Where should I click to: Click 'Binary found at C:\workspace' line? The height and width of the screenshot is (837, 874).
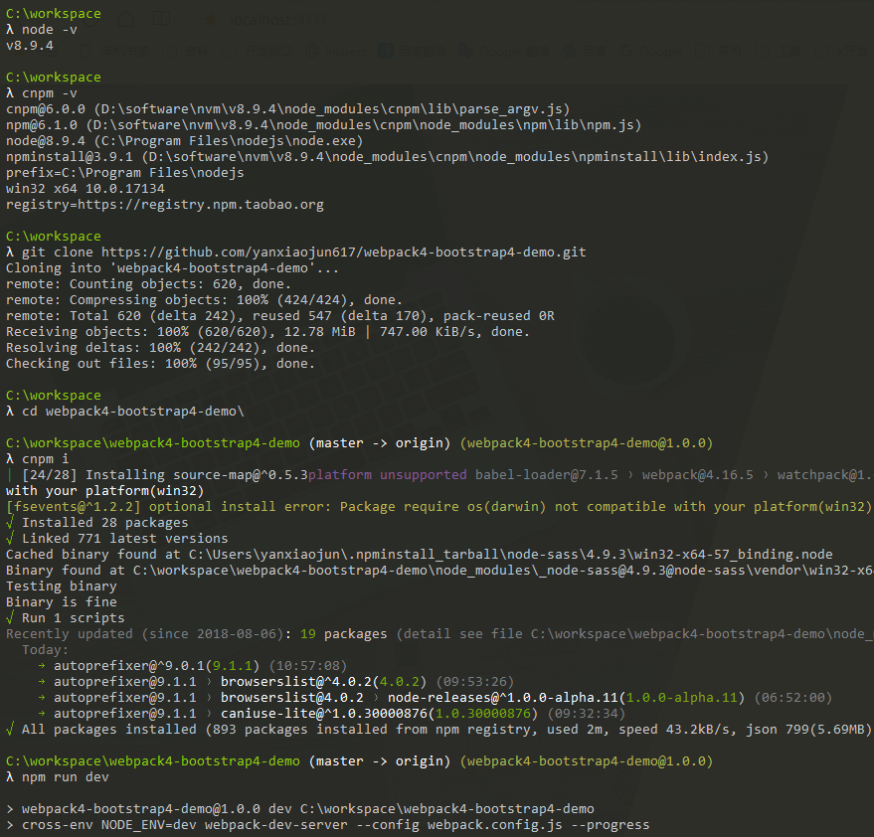(439, 570)
